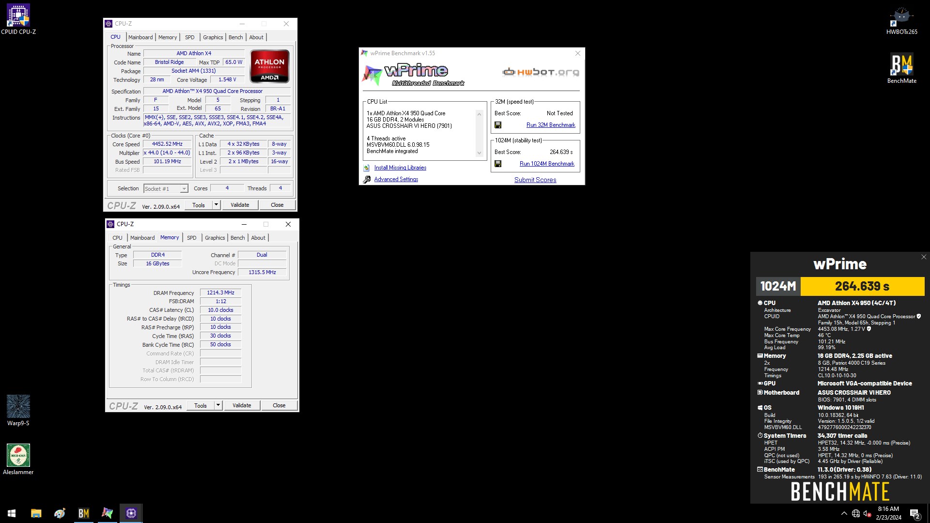Switch to SPD tab in top CPU-Z
This screenshot has width=930, height=523.
tap(190, 37)
